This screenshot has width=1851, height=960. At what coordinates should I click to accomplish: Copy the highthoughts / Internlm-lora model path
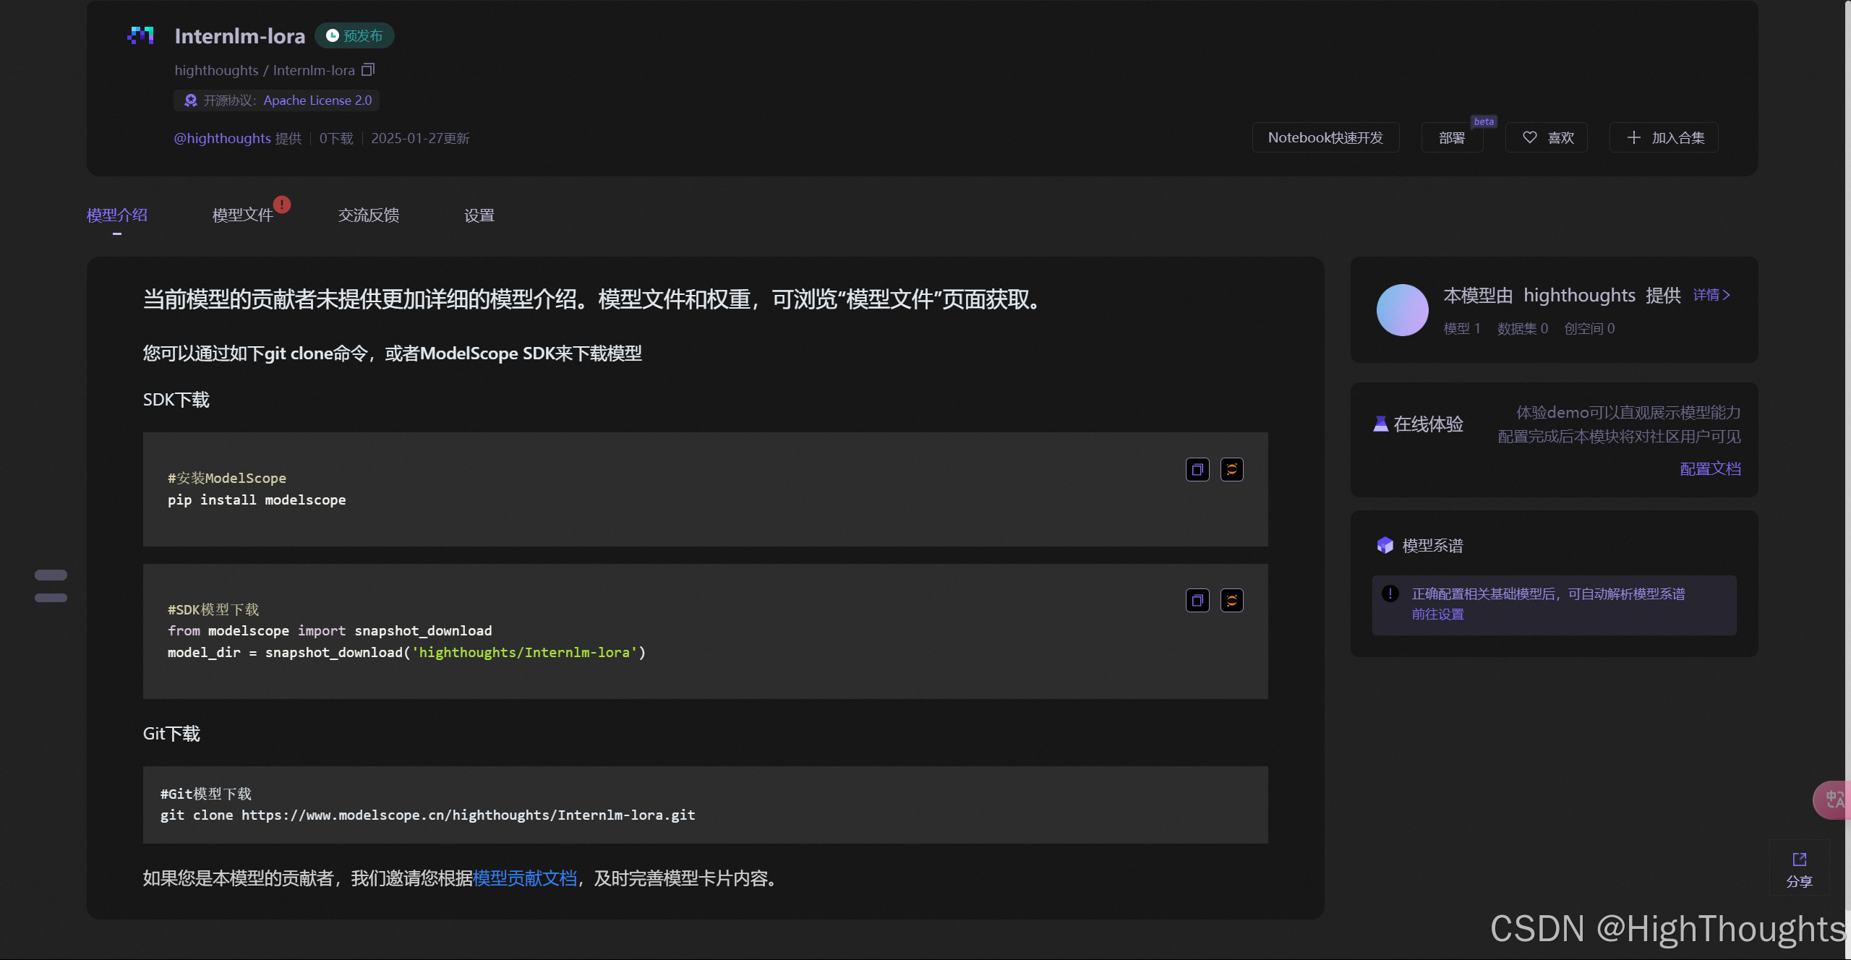point(368,70)
